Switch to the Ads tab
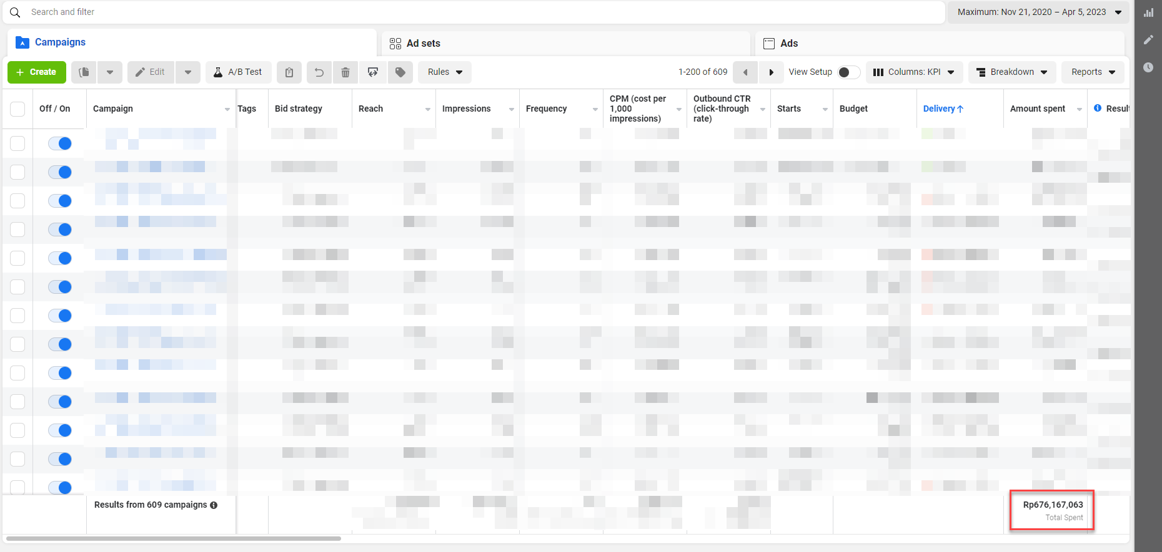The width and height of the screenshot is (1162, 552). pos(788,44)
